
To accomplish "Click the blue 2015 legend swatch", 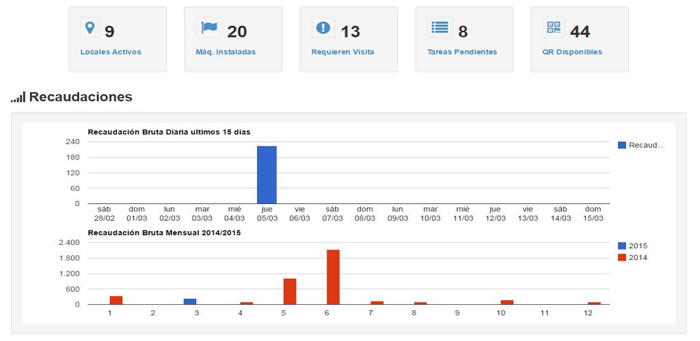I will 622,246.
